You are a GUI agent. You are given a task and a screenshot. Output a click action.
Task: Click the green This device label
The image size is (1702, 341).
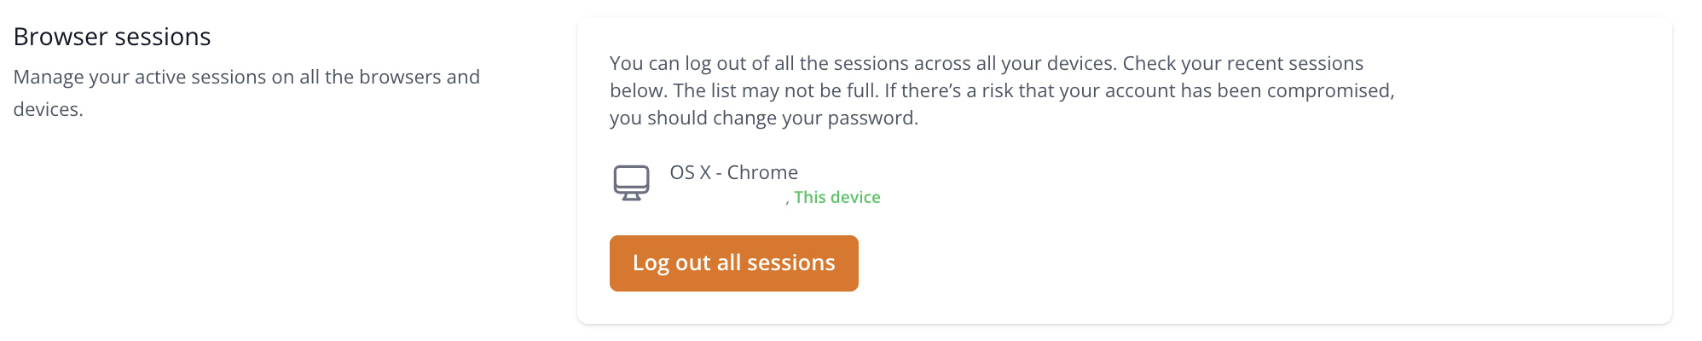(837, 197)
